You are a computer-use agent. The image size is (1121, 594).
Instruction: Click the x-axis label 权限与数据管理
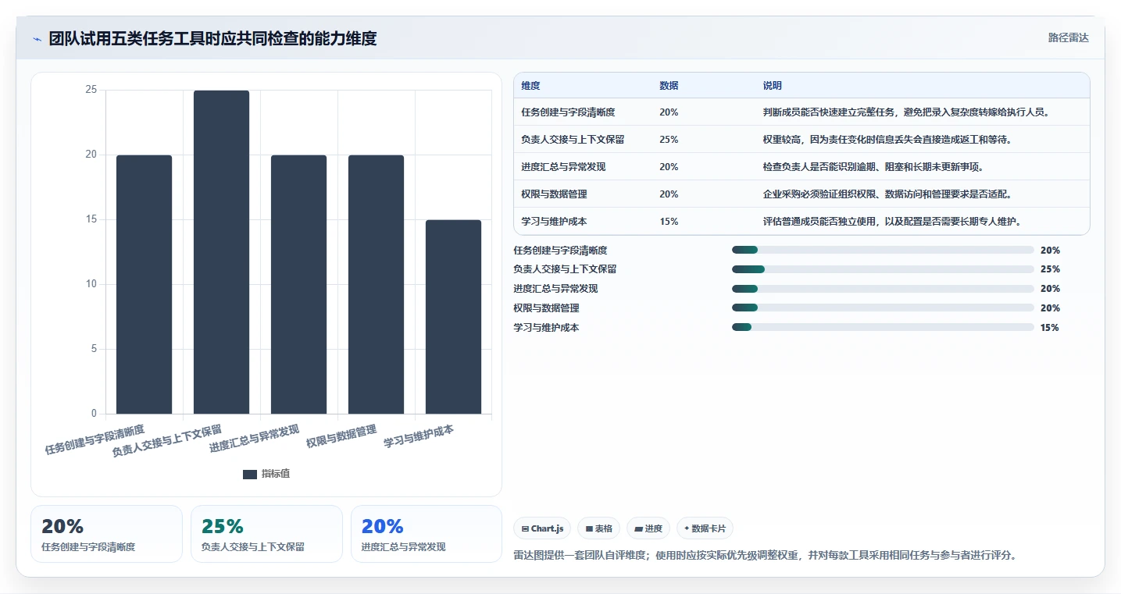(341, 436)
